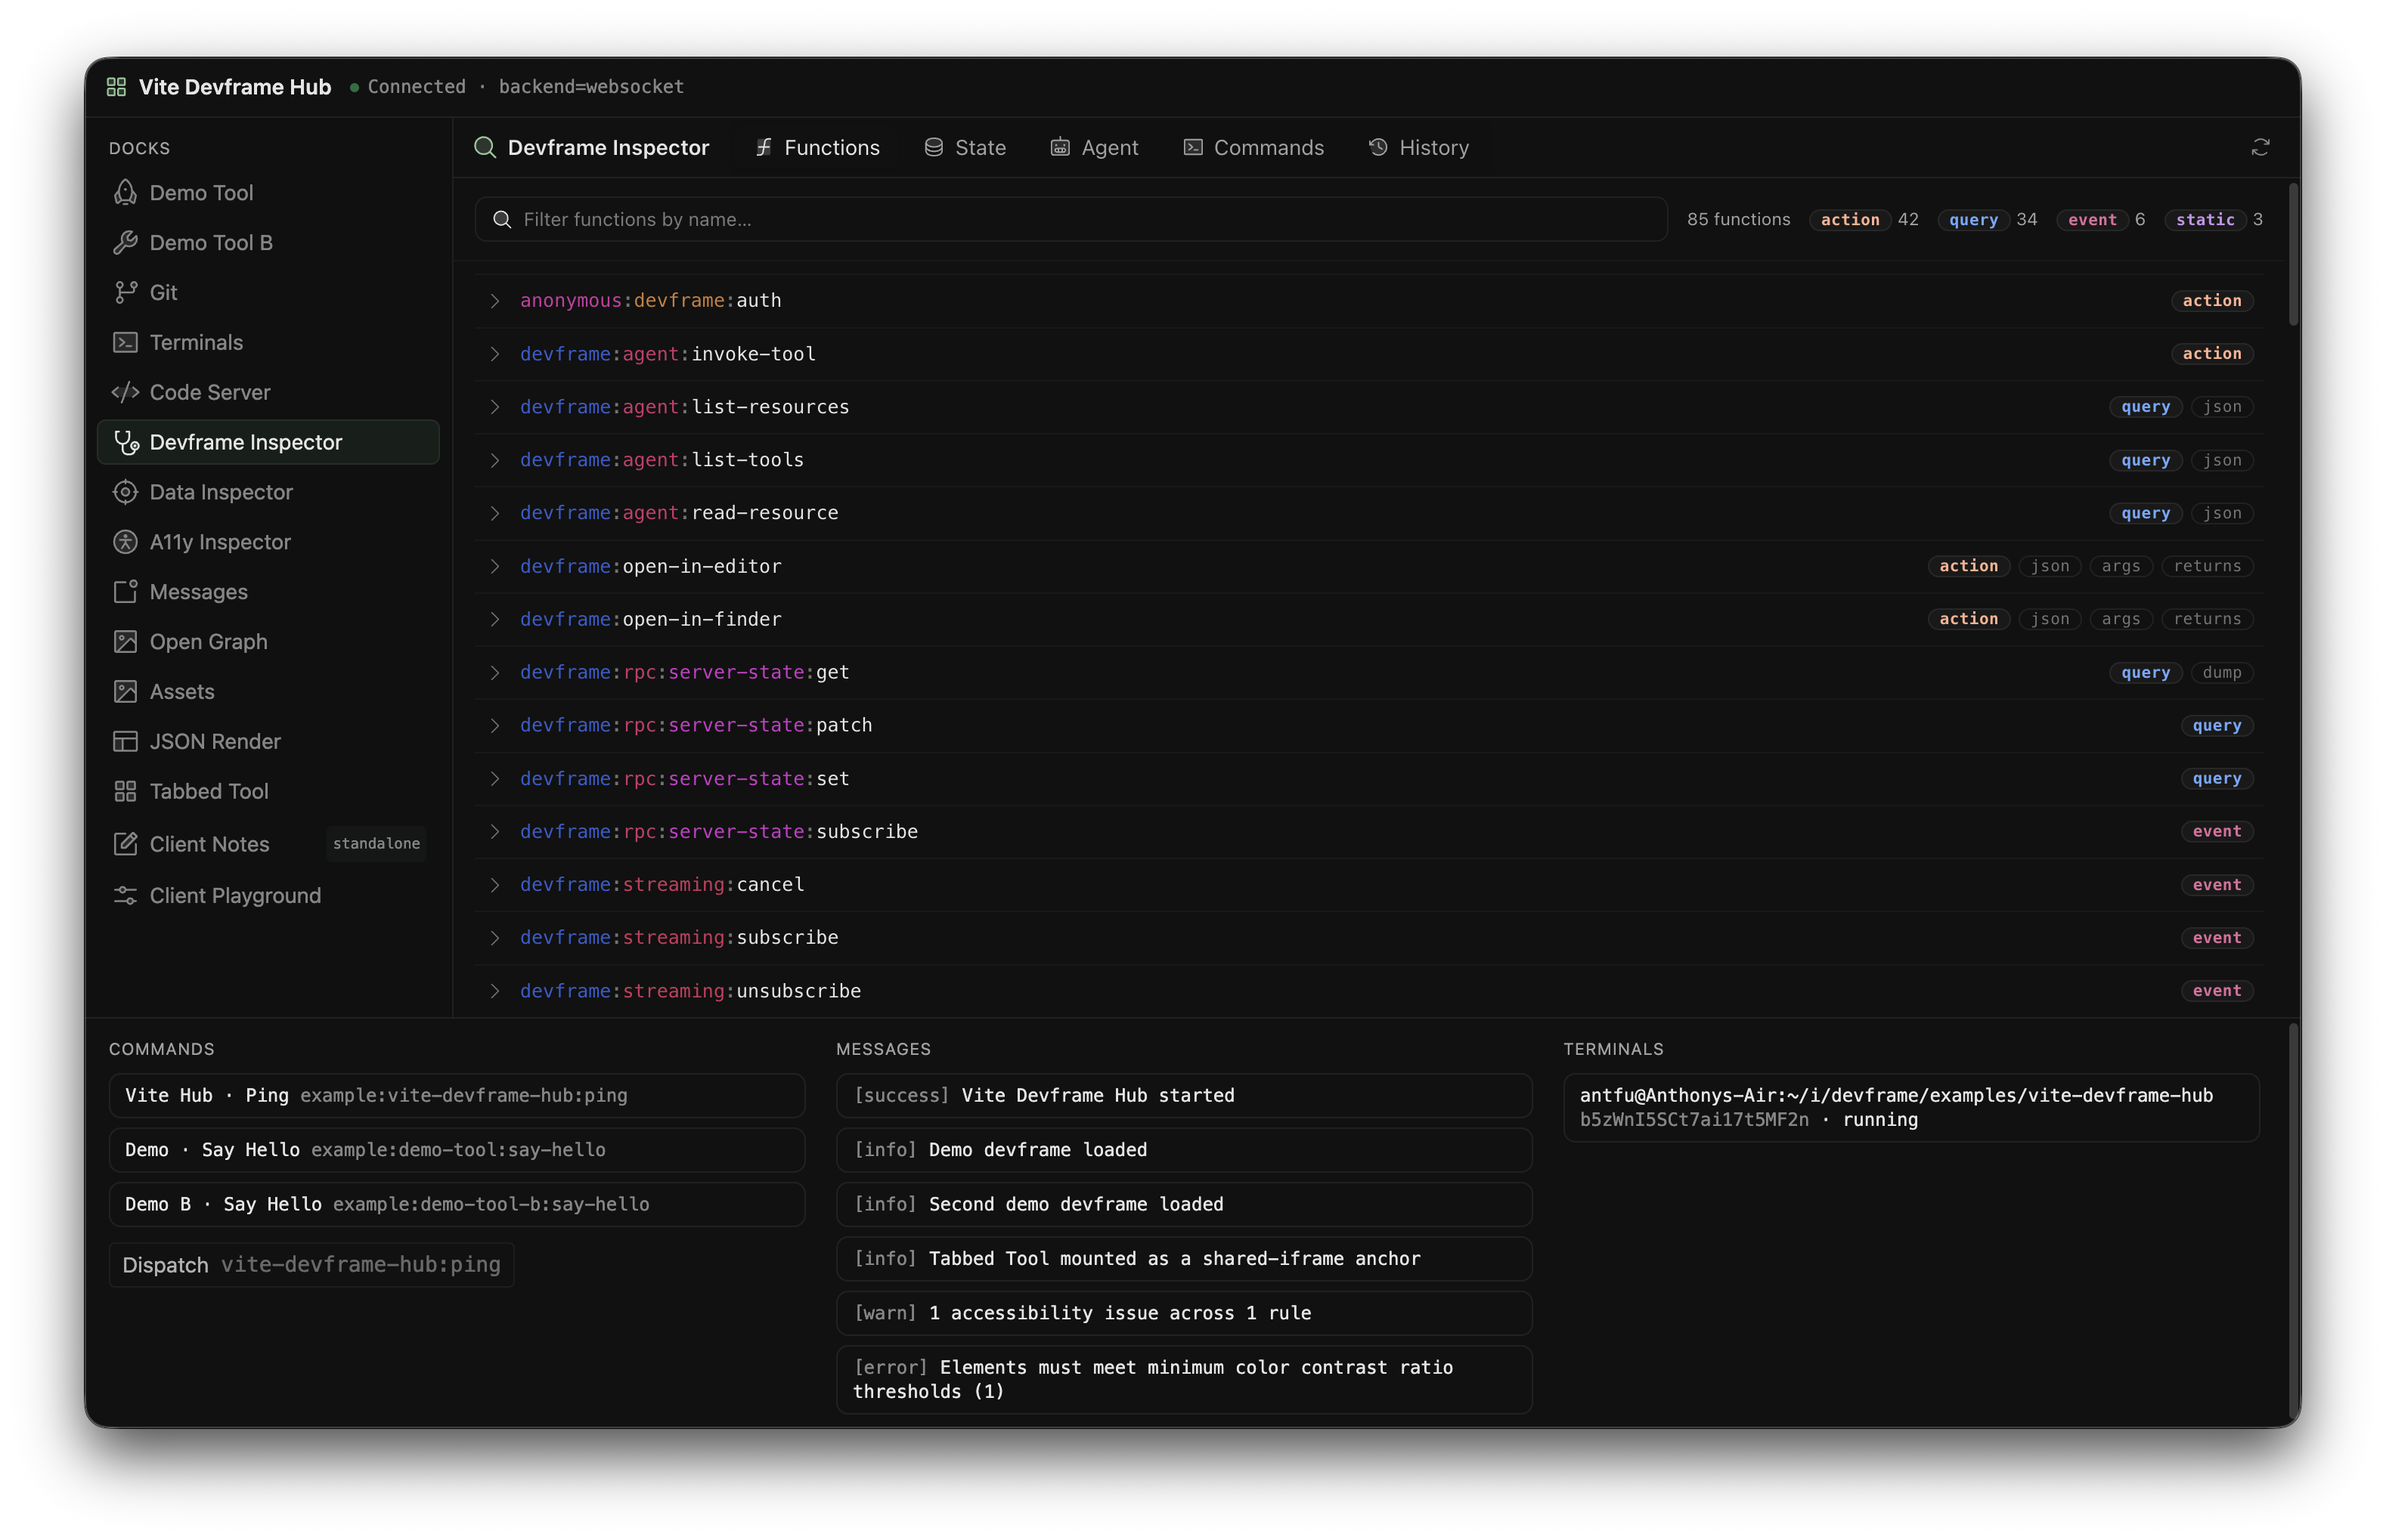This screenshot has width=2386, height=1540.
Task: Expand the server-state:subscribe row chevron
Action: tap(494, 832)
